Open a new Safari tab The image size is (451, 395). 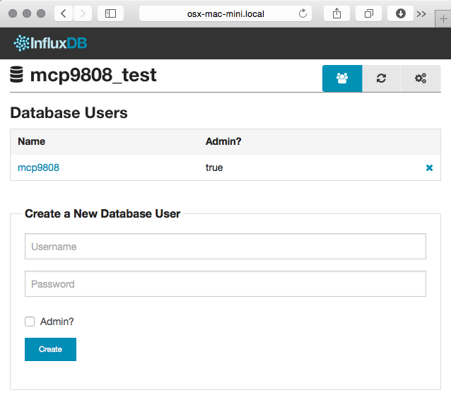[x=443, y=19]
